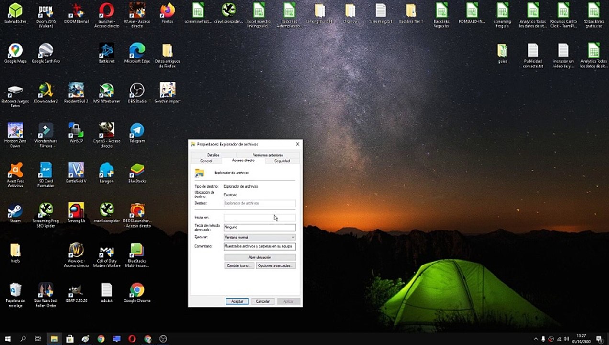Open Microsoft Store from the taskbar
The image size is (609, 345).
pyautogui.click(x=70, y=339)
